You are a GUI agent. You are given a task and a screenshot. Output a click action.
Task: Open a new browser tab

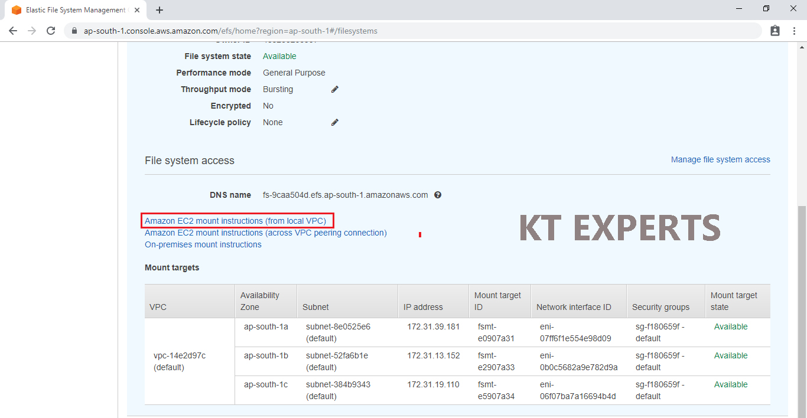pos(160,10)
